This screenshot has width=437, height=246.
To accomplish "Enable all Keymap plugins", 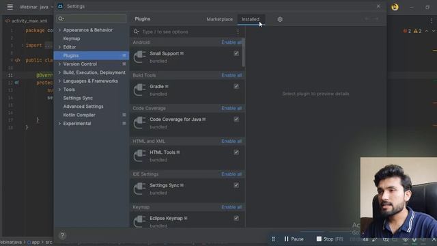I will [231, 207].
